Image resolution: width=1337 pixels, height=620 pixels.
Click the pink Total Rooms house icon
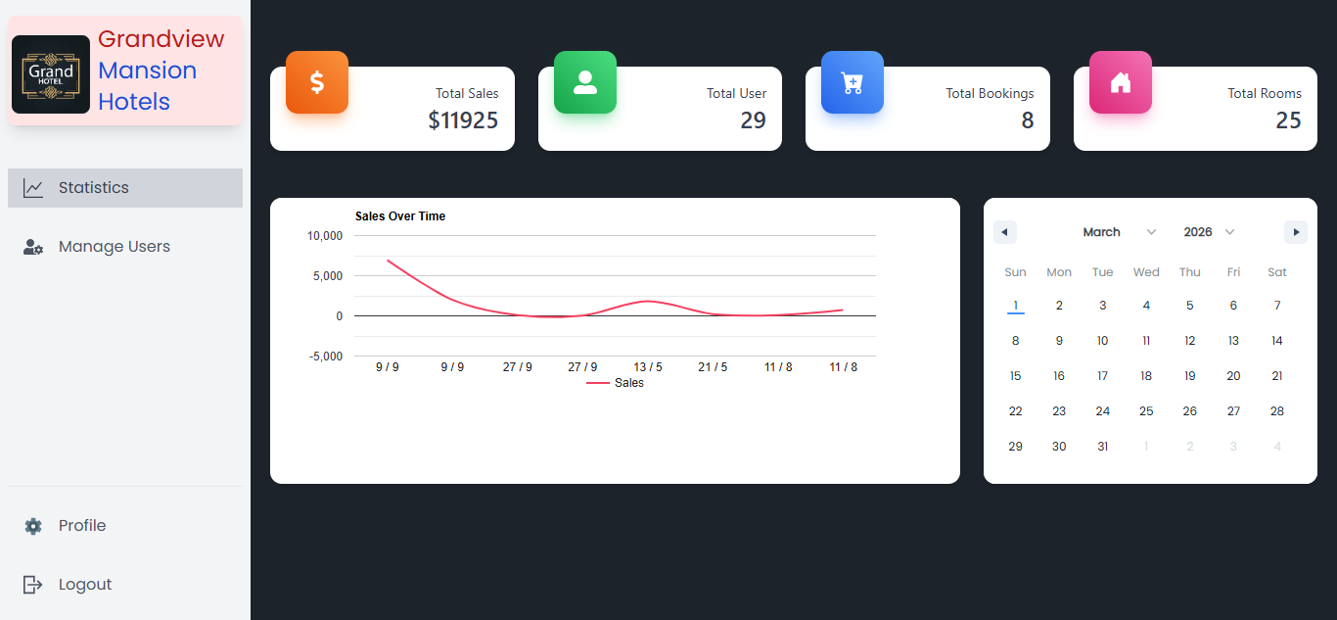1121,82
